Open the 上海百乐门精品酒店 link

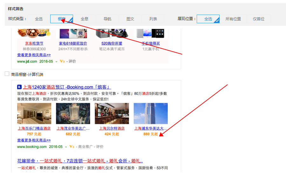34,129
